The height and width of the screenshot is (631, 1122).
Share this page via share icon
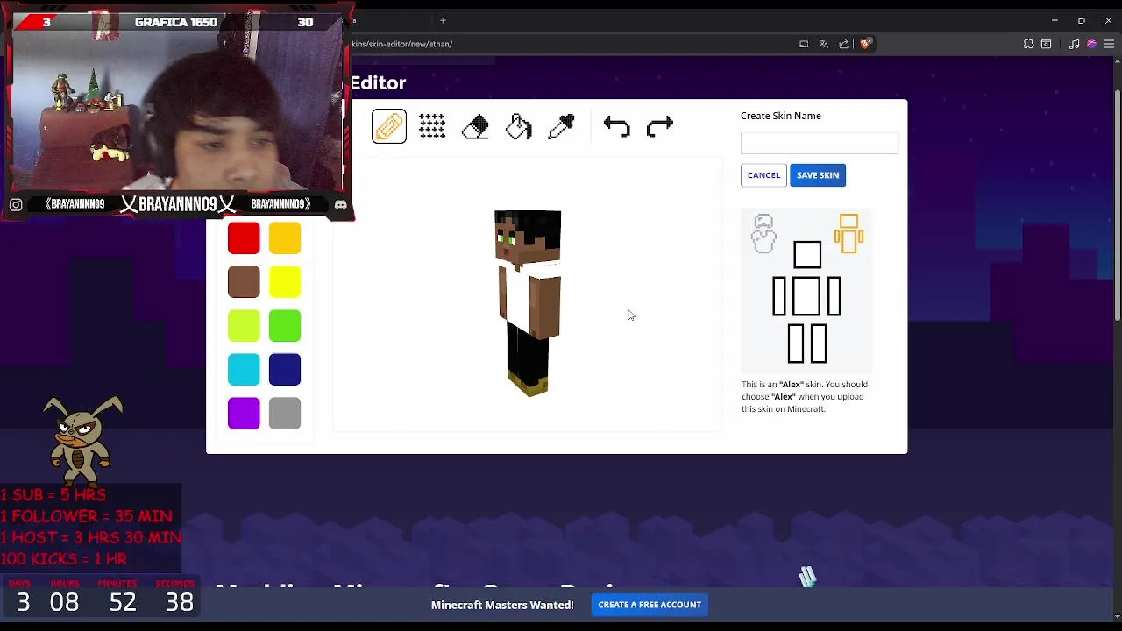coord(844,44)
